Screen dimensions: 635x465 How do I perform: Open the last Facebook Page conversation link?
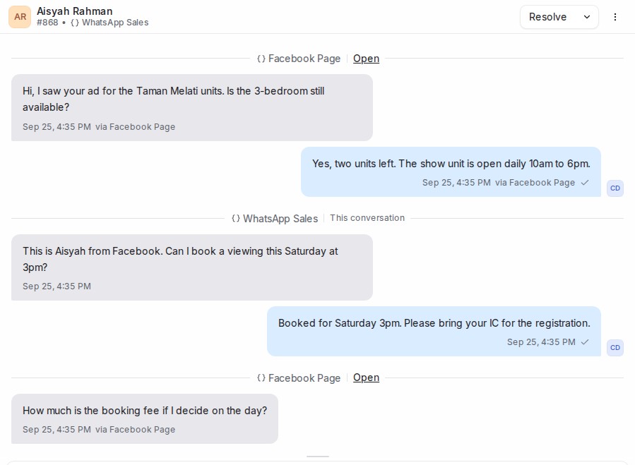[366, 378]
